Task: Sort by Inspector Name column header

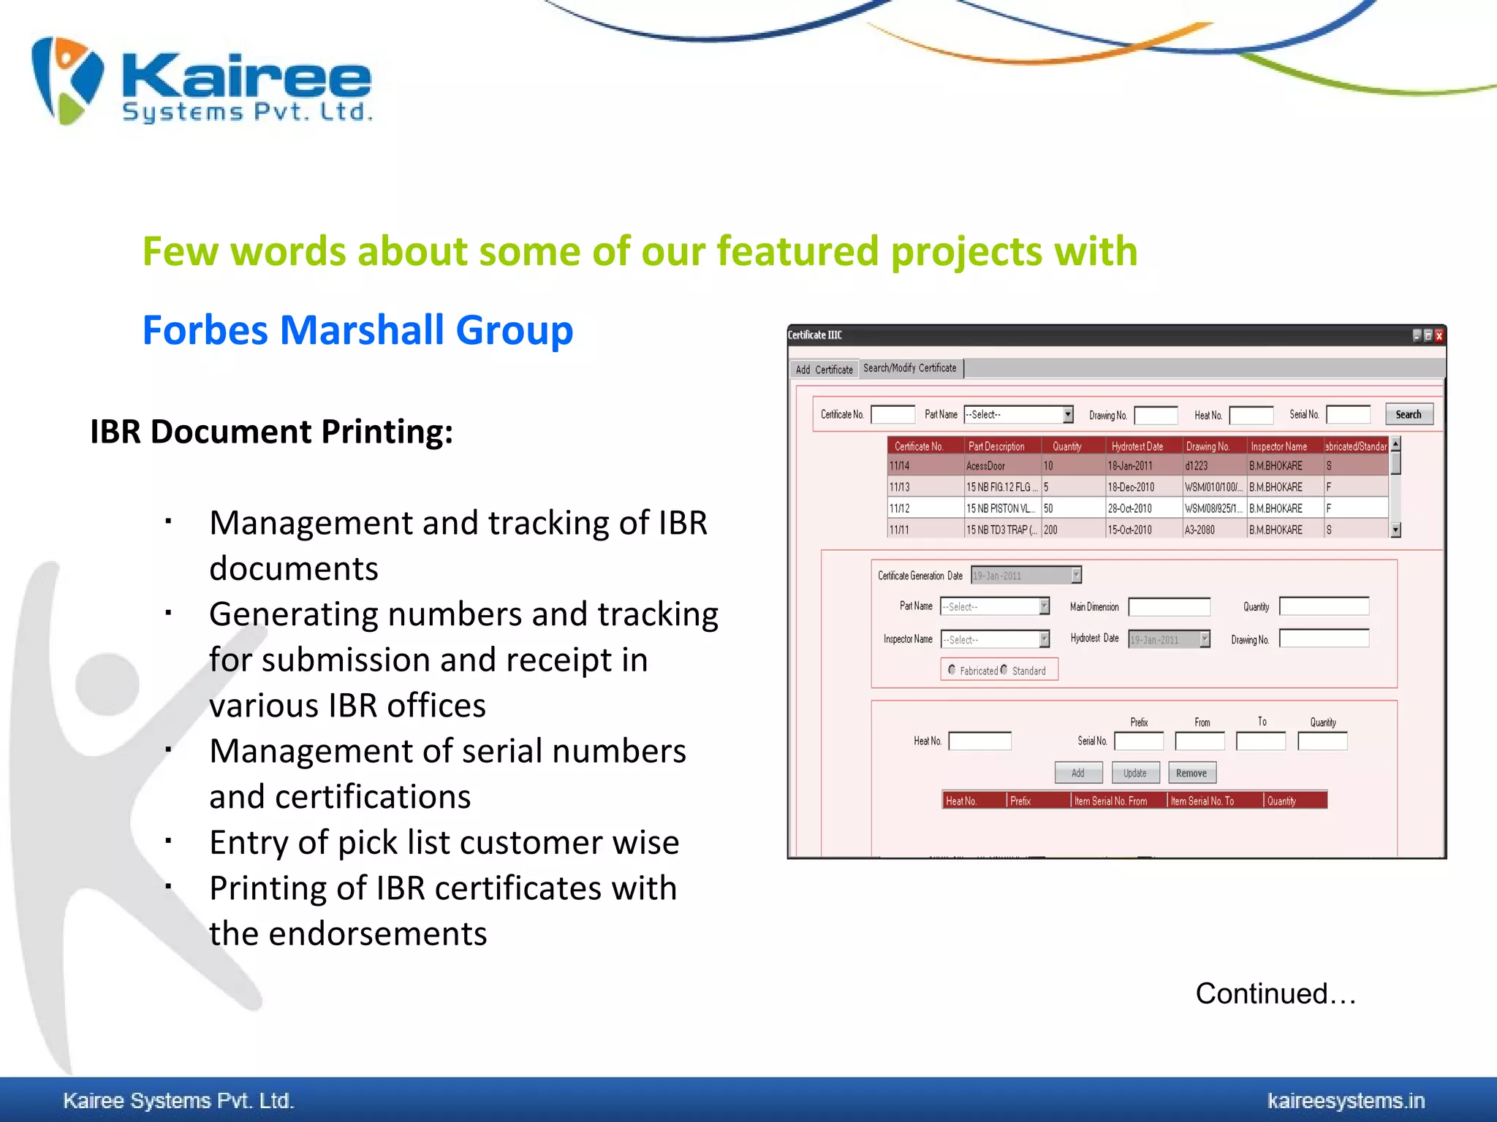Action: 1285,446
